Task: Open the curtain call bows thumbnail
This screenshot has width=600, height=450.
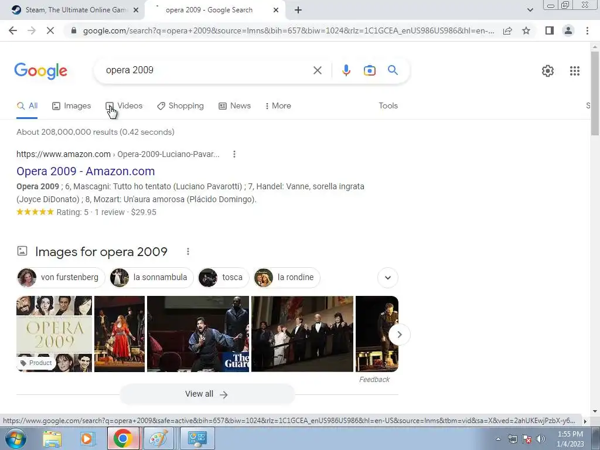Action: click(x=302, y=333)
